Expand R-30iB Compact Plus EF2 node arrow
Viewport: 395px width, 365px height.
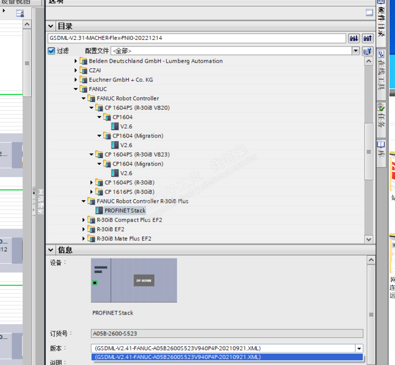coord(84,220)
